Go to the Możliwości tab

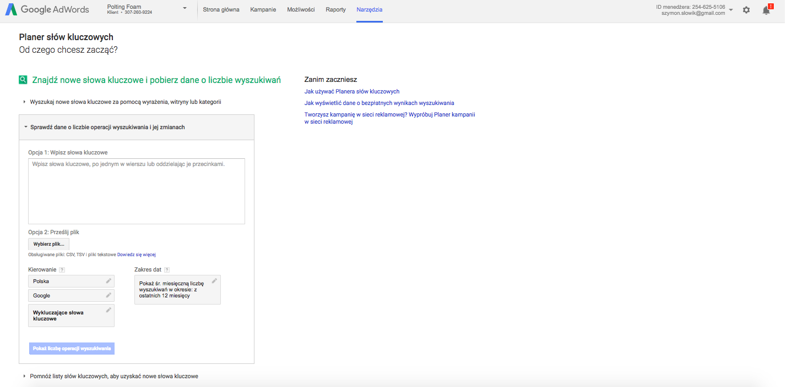301,10
